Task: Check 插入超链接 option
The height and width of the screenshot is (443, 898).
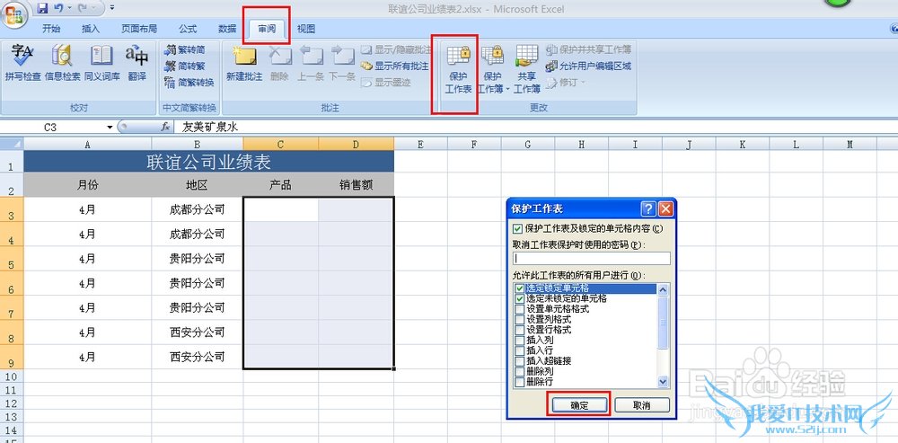Action: click(x=519, y=361)
